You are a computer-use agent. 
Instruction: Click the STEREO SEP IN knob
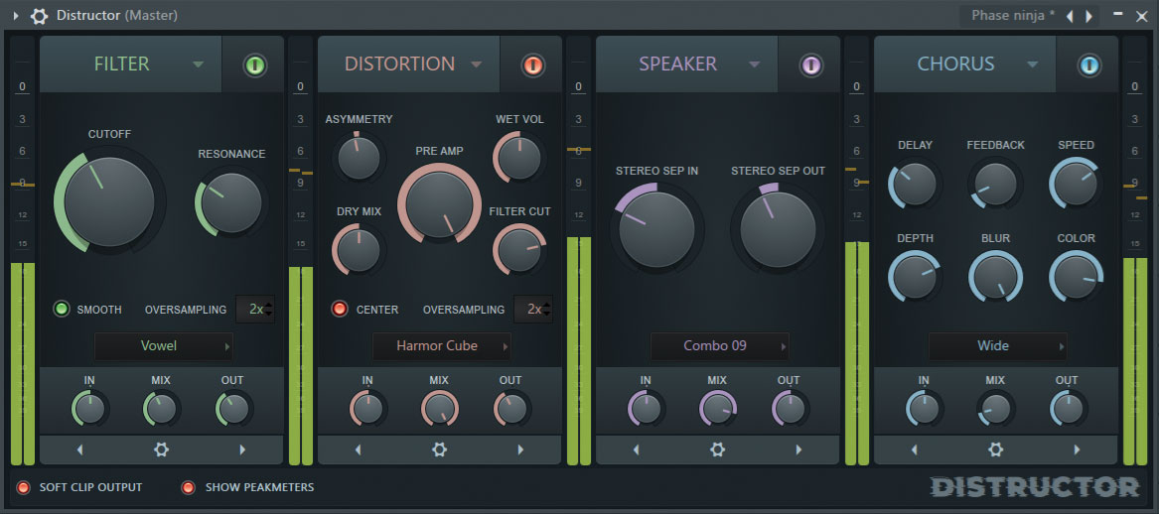point(656,229)
